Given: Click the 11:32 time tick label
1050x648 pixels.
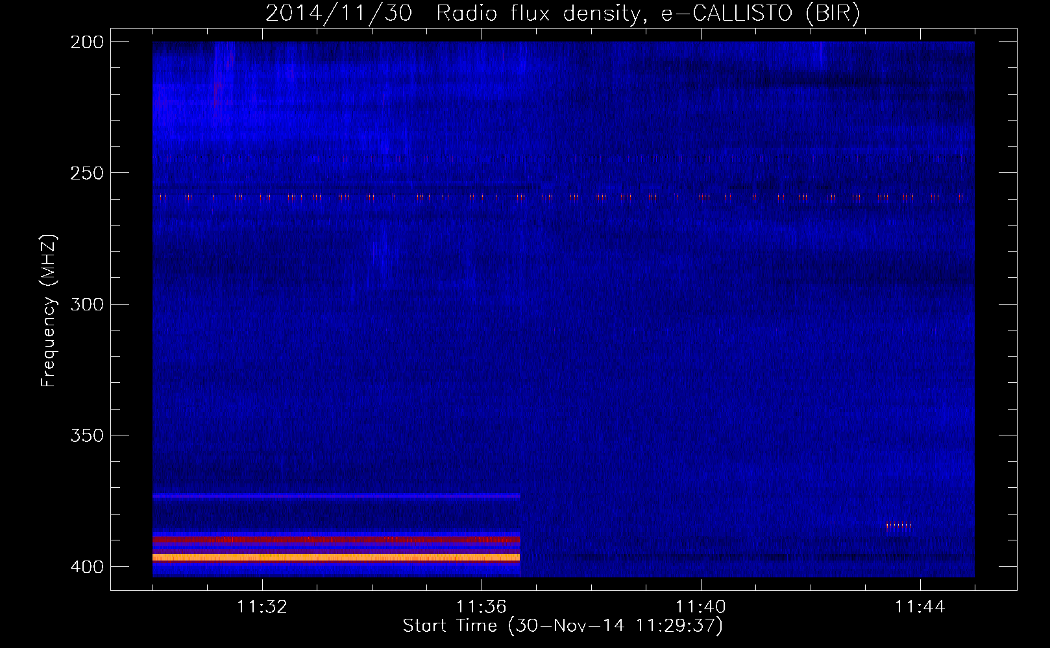Looking at the screenshot, I should coord(262,607).
